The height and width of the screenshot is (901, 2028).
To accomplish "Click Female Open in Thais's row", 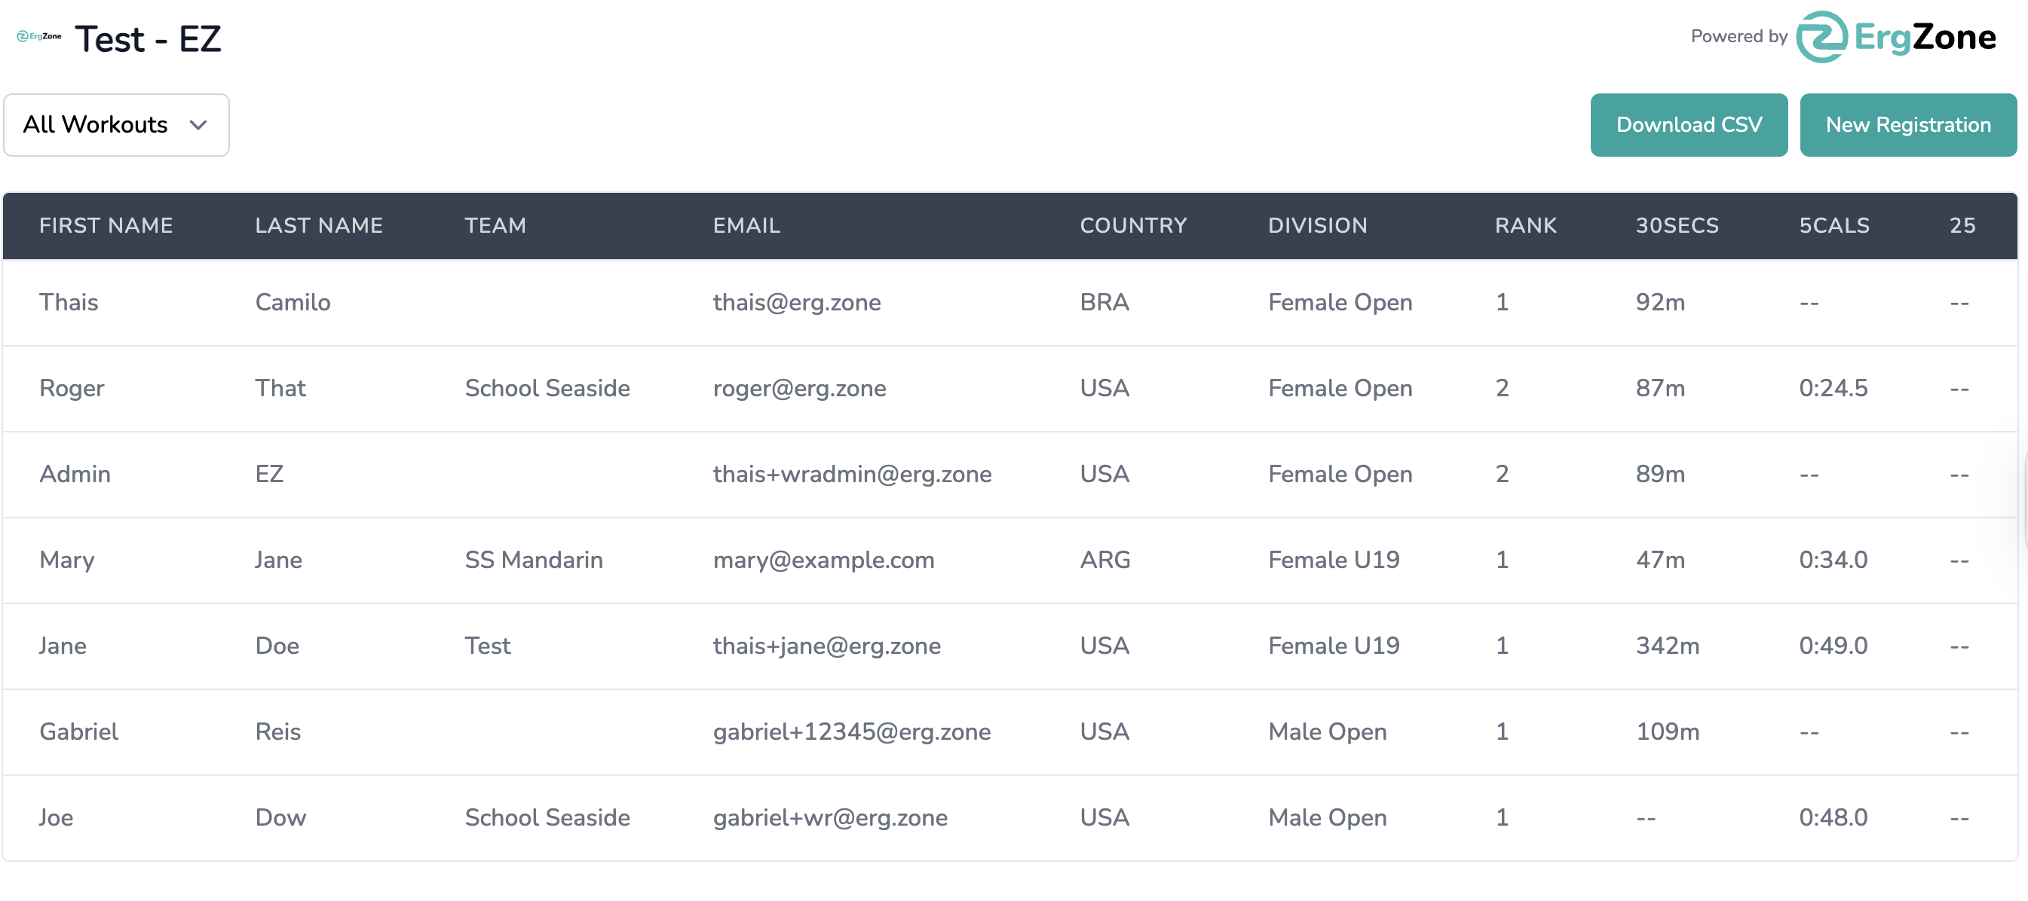I will (x=1340, y=302).
